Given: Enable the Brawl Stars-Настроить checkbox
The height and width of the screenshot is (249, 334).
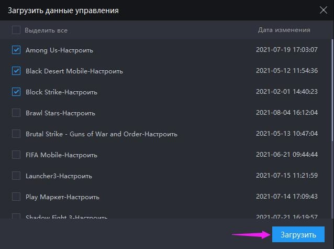Looking at the screenshot, I should click(x=16, y=113).
